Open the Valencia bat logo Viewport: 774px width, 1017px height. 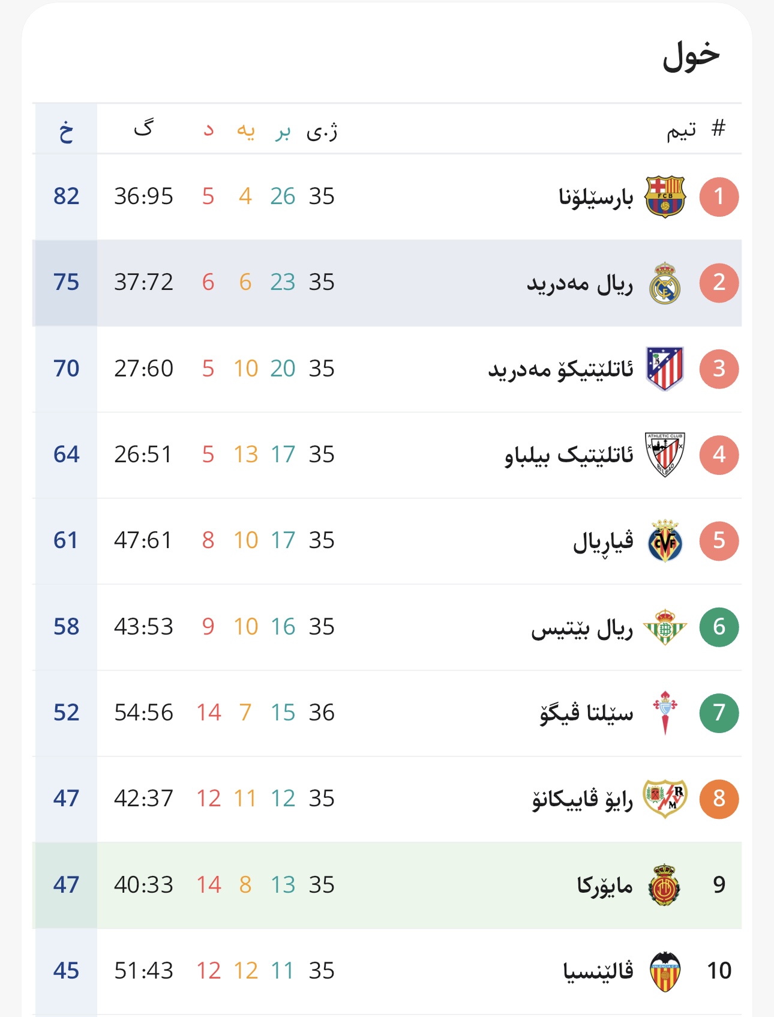coord(665,971)
